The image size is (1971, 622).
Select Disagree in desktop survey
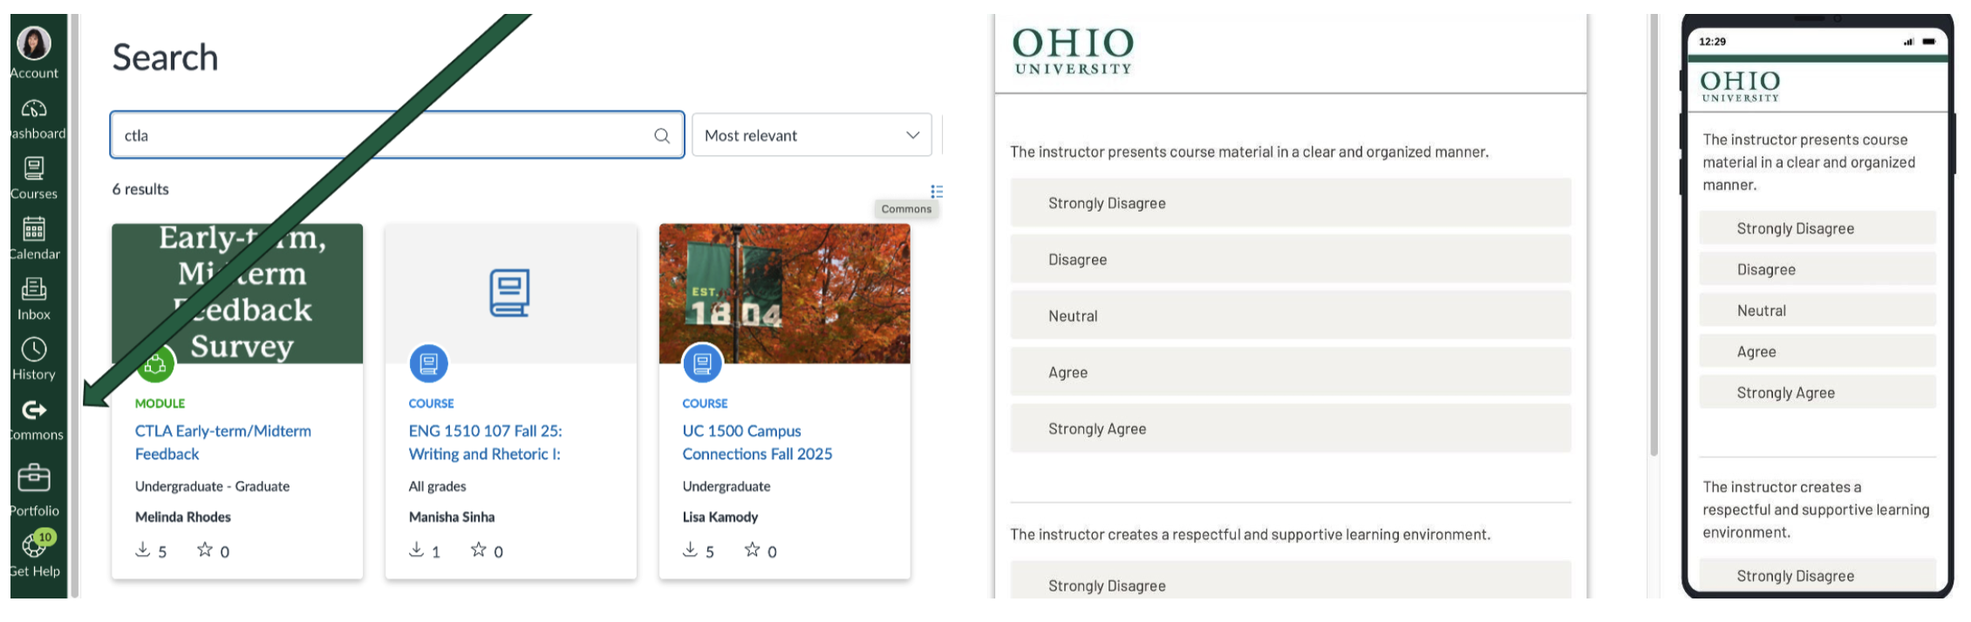pos(1291,260)
